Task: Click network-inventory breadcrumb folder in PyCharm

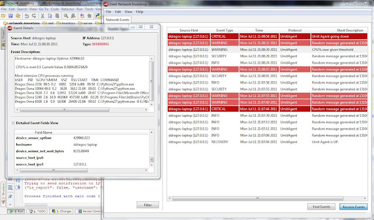Action: click(x=22, y=23)
